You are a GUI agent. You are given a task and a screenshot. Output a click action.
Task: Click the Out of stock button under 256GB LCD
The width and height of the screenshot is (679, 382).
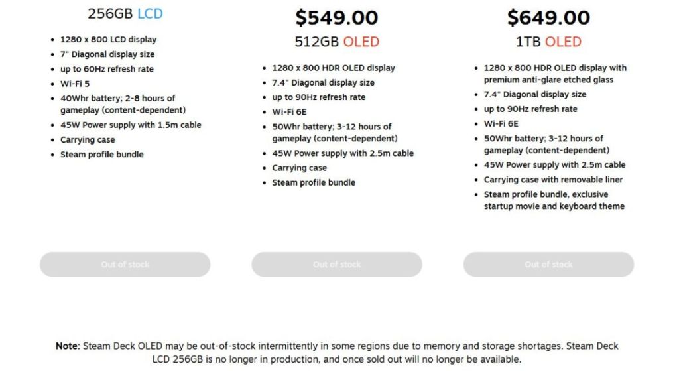pos(125,264)
